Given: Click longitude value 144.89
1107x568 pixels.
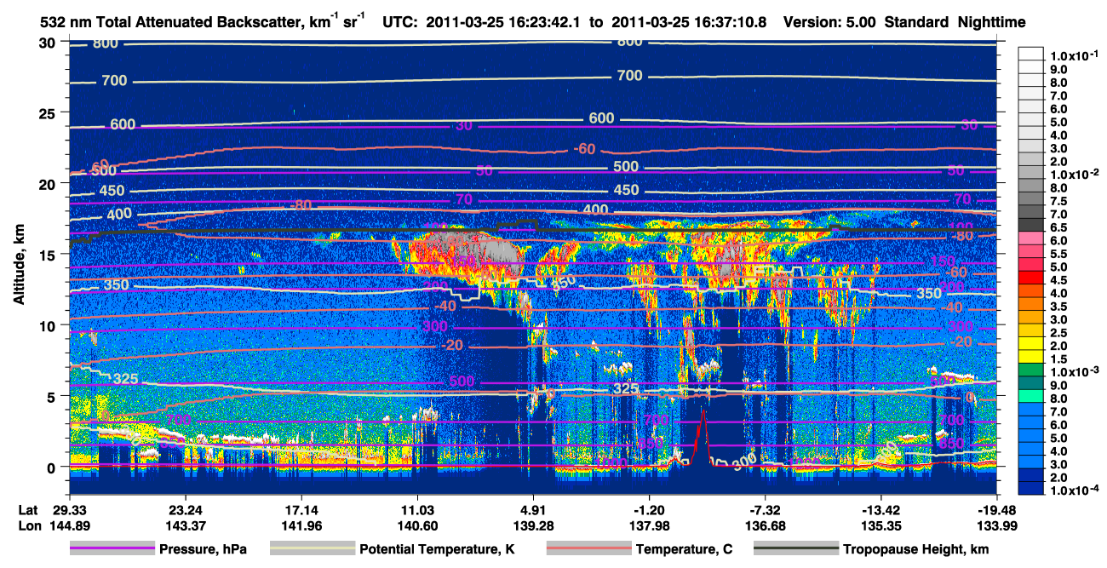Looking at the screenshot, I should (x=69, y=525).
